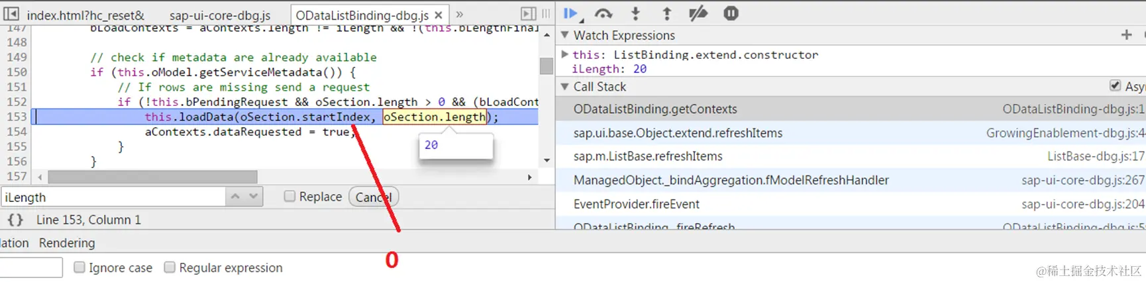1146x282 pixels.
Task: Select sap.m.ListBase.refreshItems call frame
Action: (851, 157)
